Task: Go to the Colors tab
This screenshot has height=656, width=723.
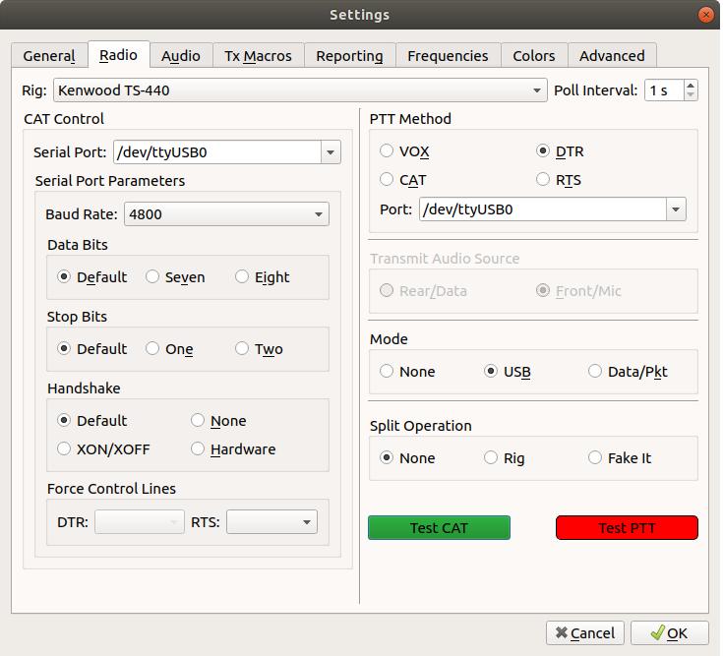Action: pos(533,56)
